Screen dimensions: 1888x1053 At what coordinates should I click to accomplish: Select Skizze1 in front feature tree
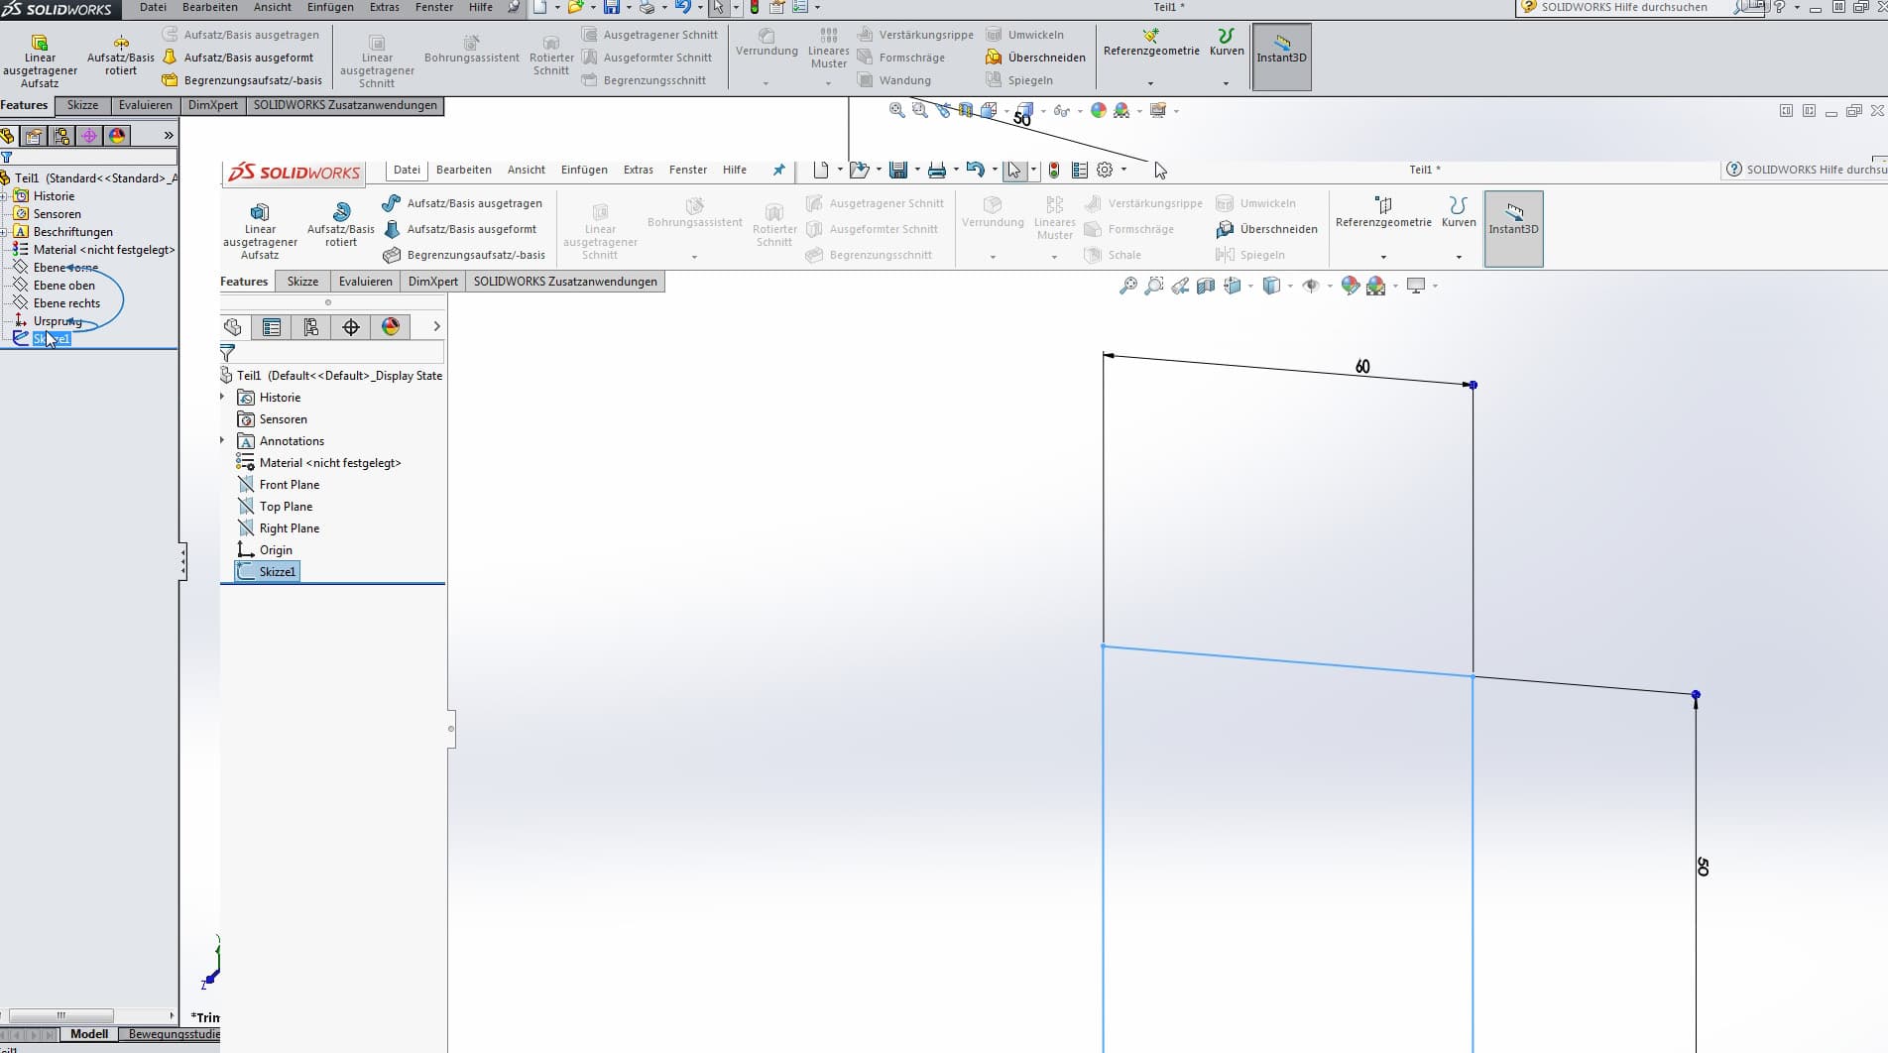(x=268, y=572)
